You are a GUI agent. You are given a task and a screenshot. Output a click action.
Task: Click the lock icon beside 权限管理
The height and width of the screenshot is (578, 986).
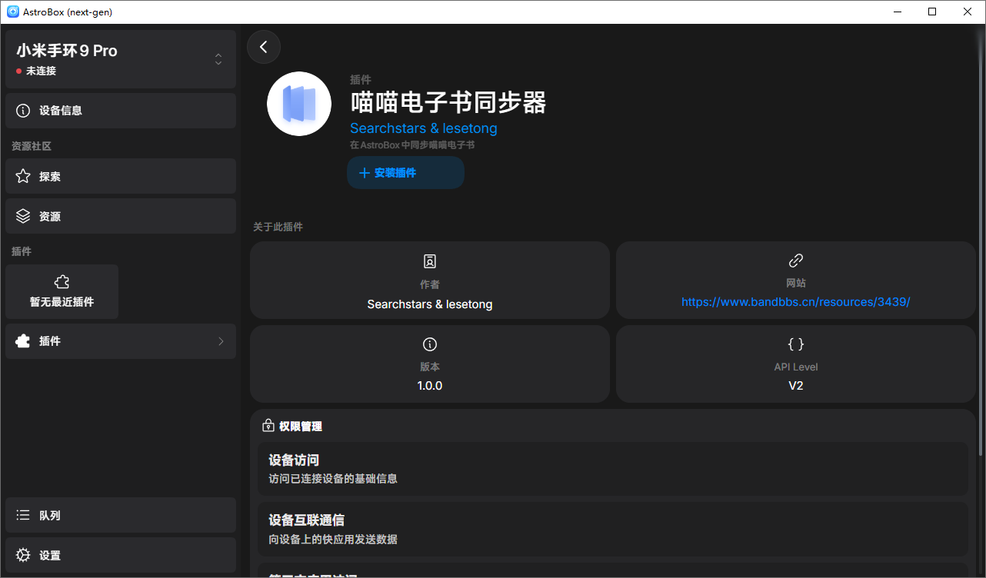point(268,426)
